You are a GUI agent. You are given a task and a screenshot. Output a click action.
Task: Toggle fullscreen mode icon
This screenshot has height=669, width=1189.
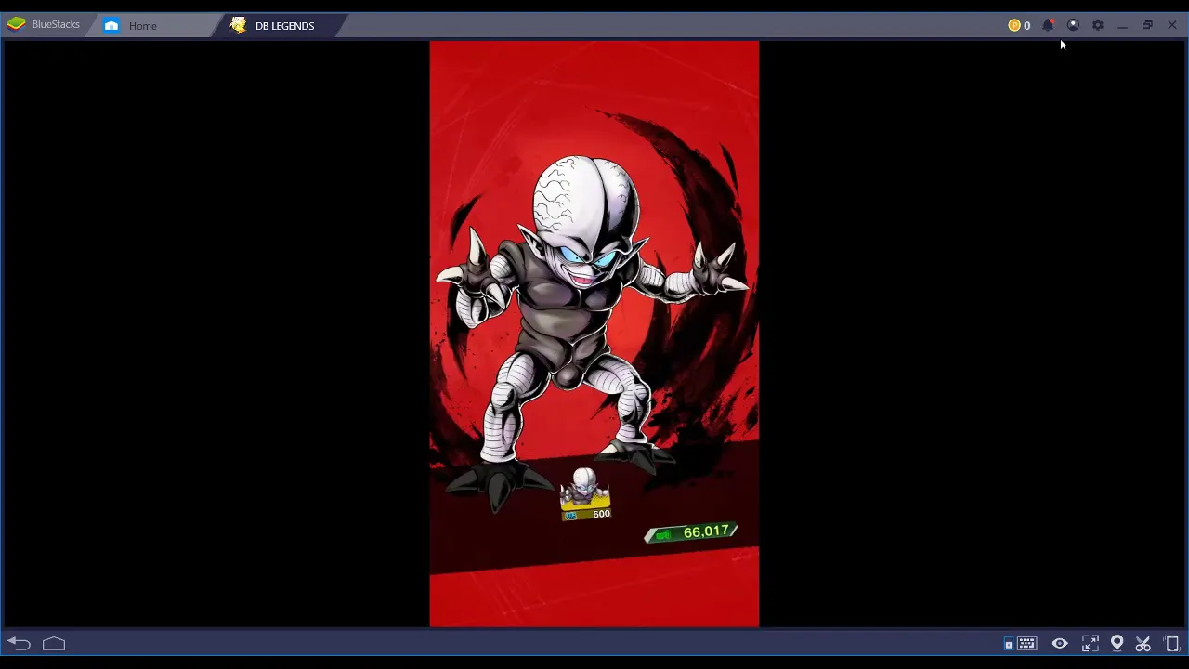1091,643
